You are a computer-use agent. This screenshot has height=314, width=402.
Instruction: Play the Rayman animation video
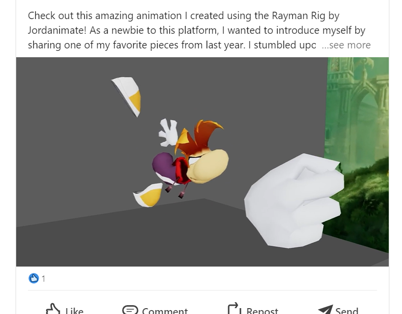click(x=202, y=162)
